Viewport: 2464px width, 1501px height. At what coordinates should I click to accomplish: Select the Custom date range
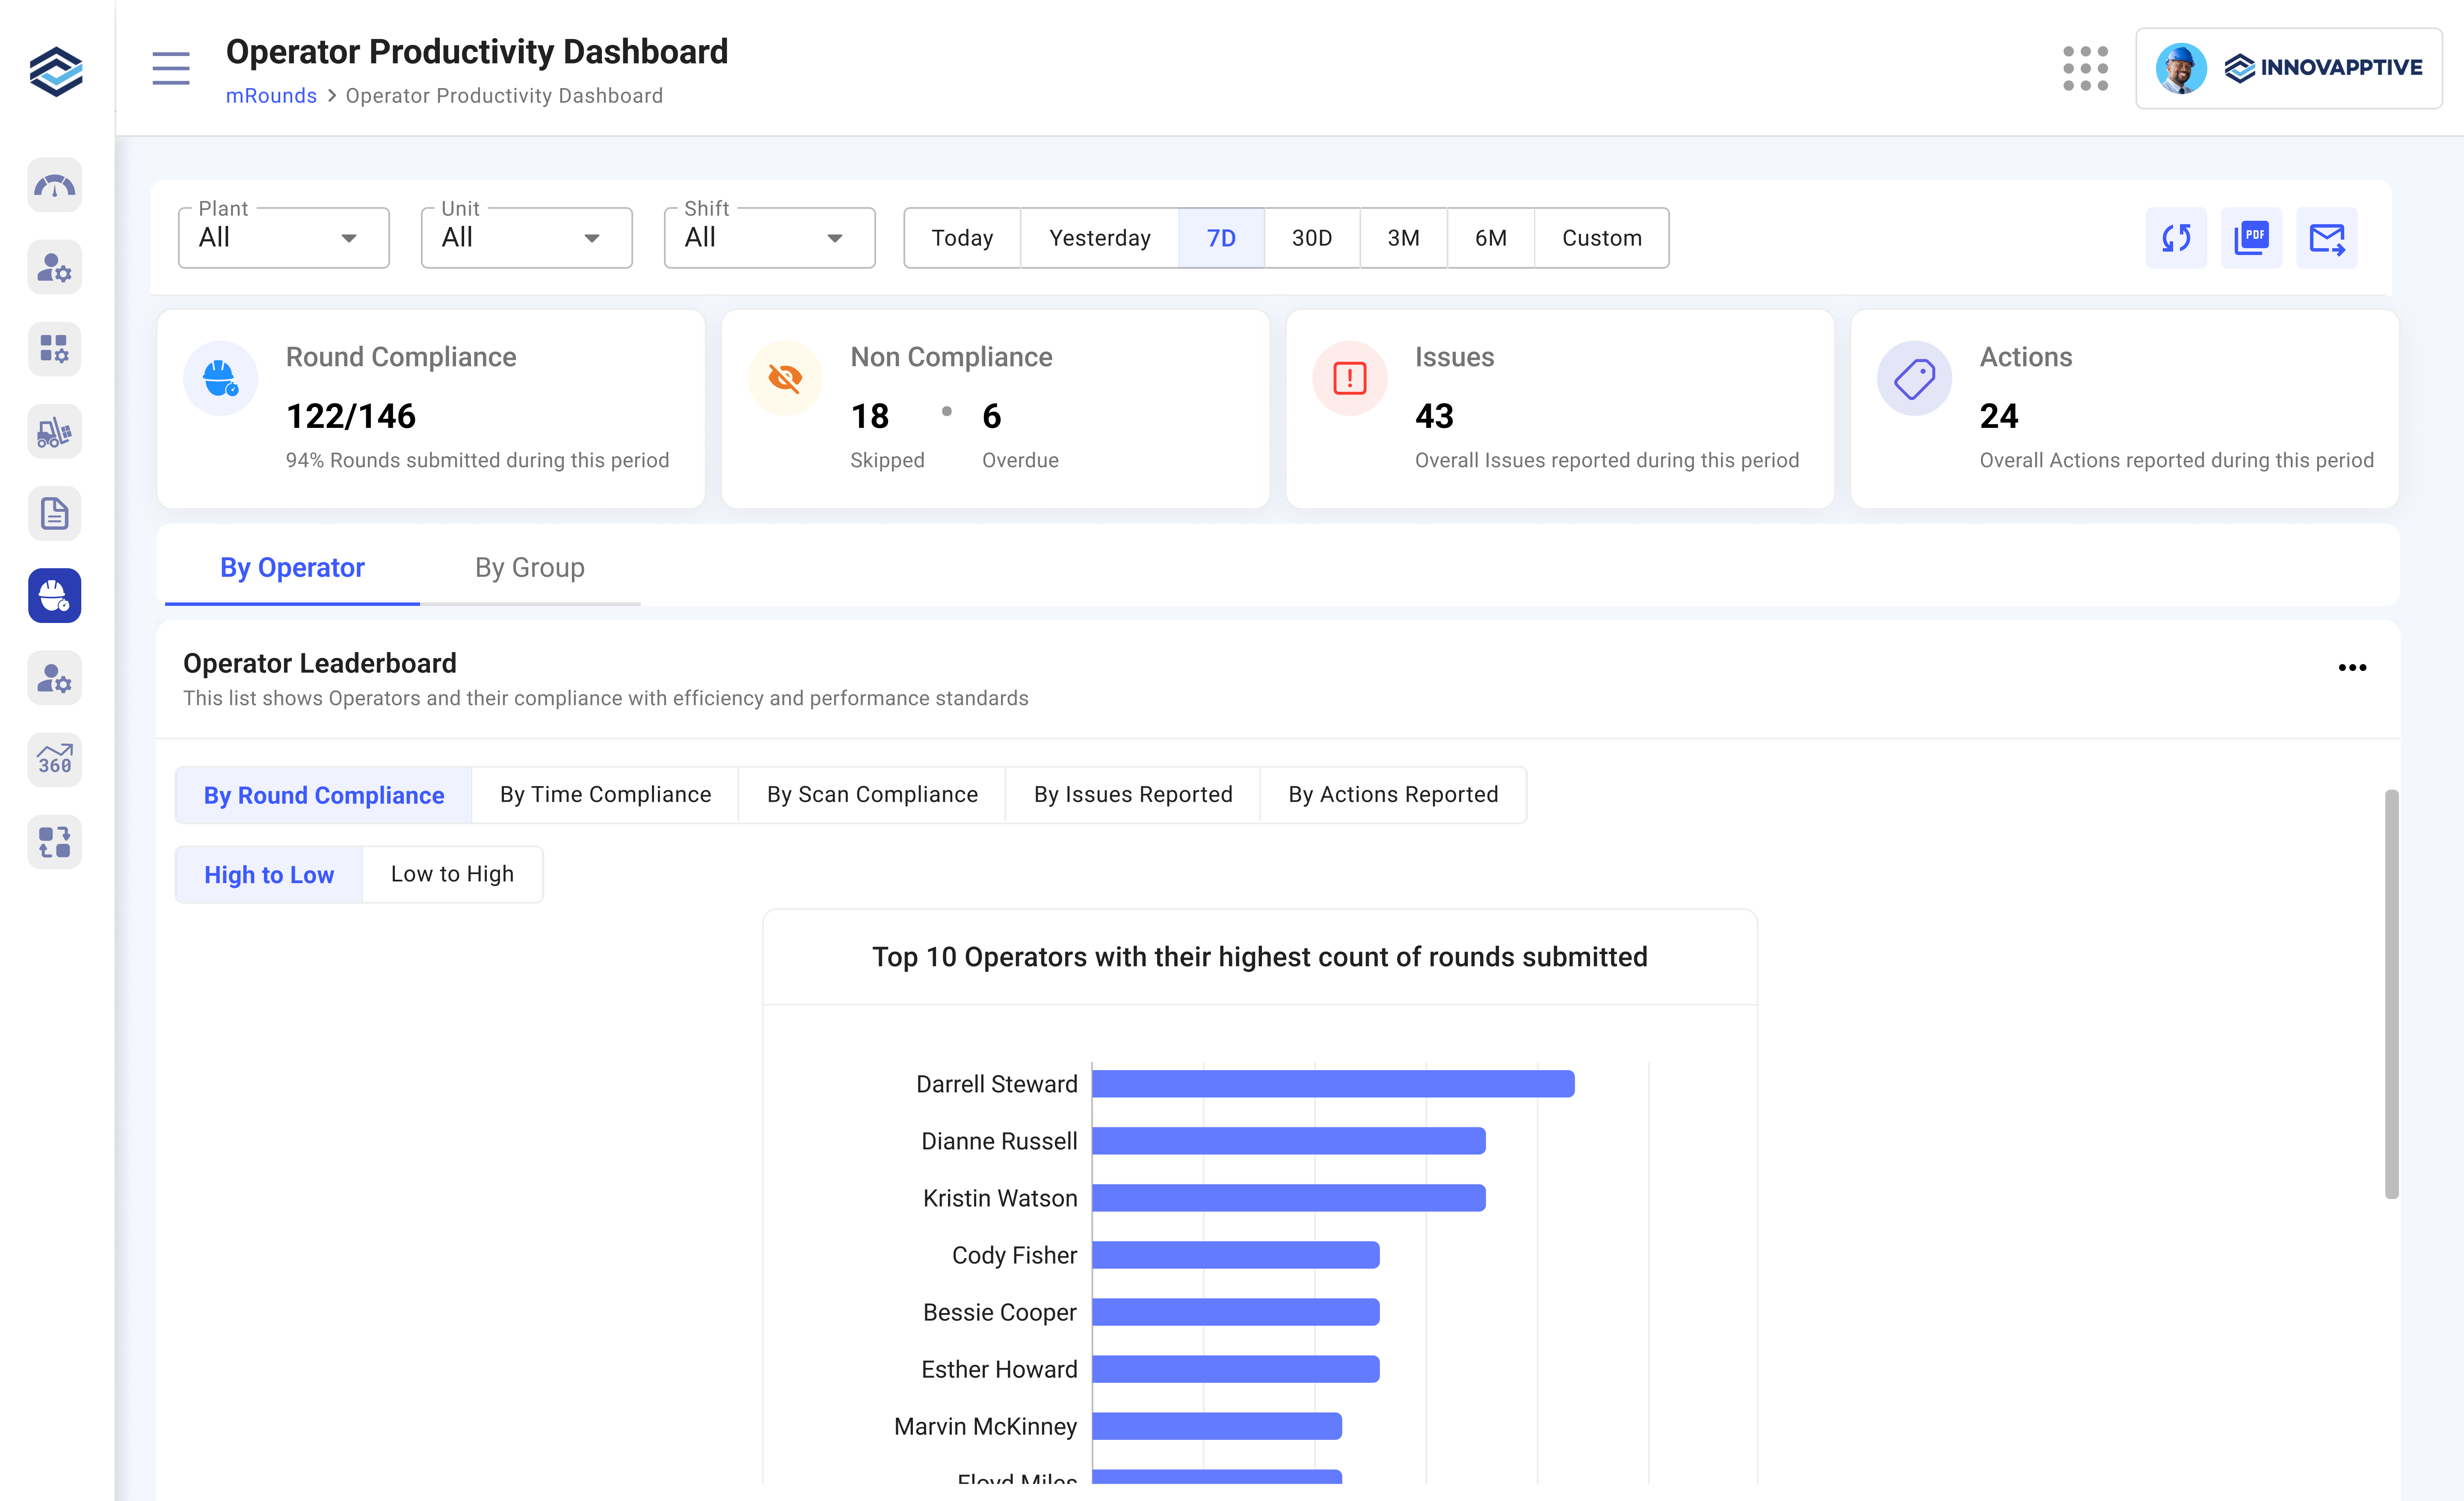pyautogui.click(x=1601, y=238)
